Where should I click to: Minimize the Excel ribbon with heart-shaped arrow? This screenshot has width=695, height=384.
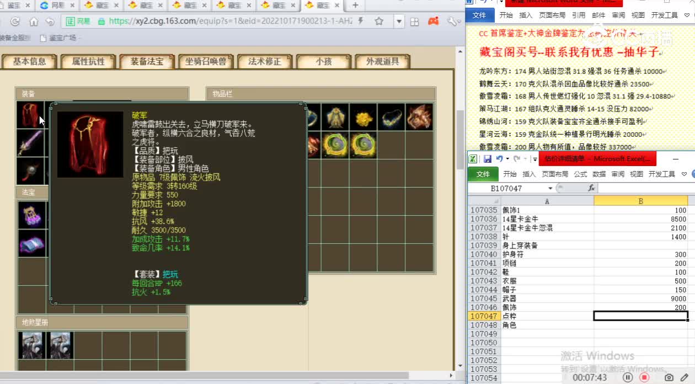685,174
